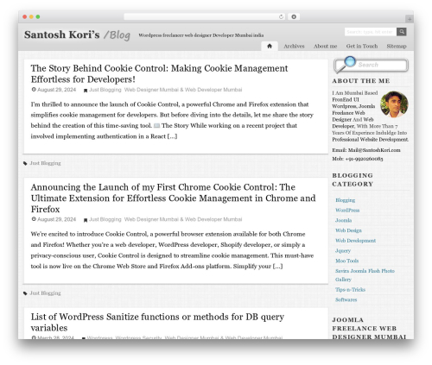
Task: Open Announcing the Launch Cookie Control post
Action: tap(173, 198)
